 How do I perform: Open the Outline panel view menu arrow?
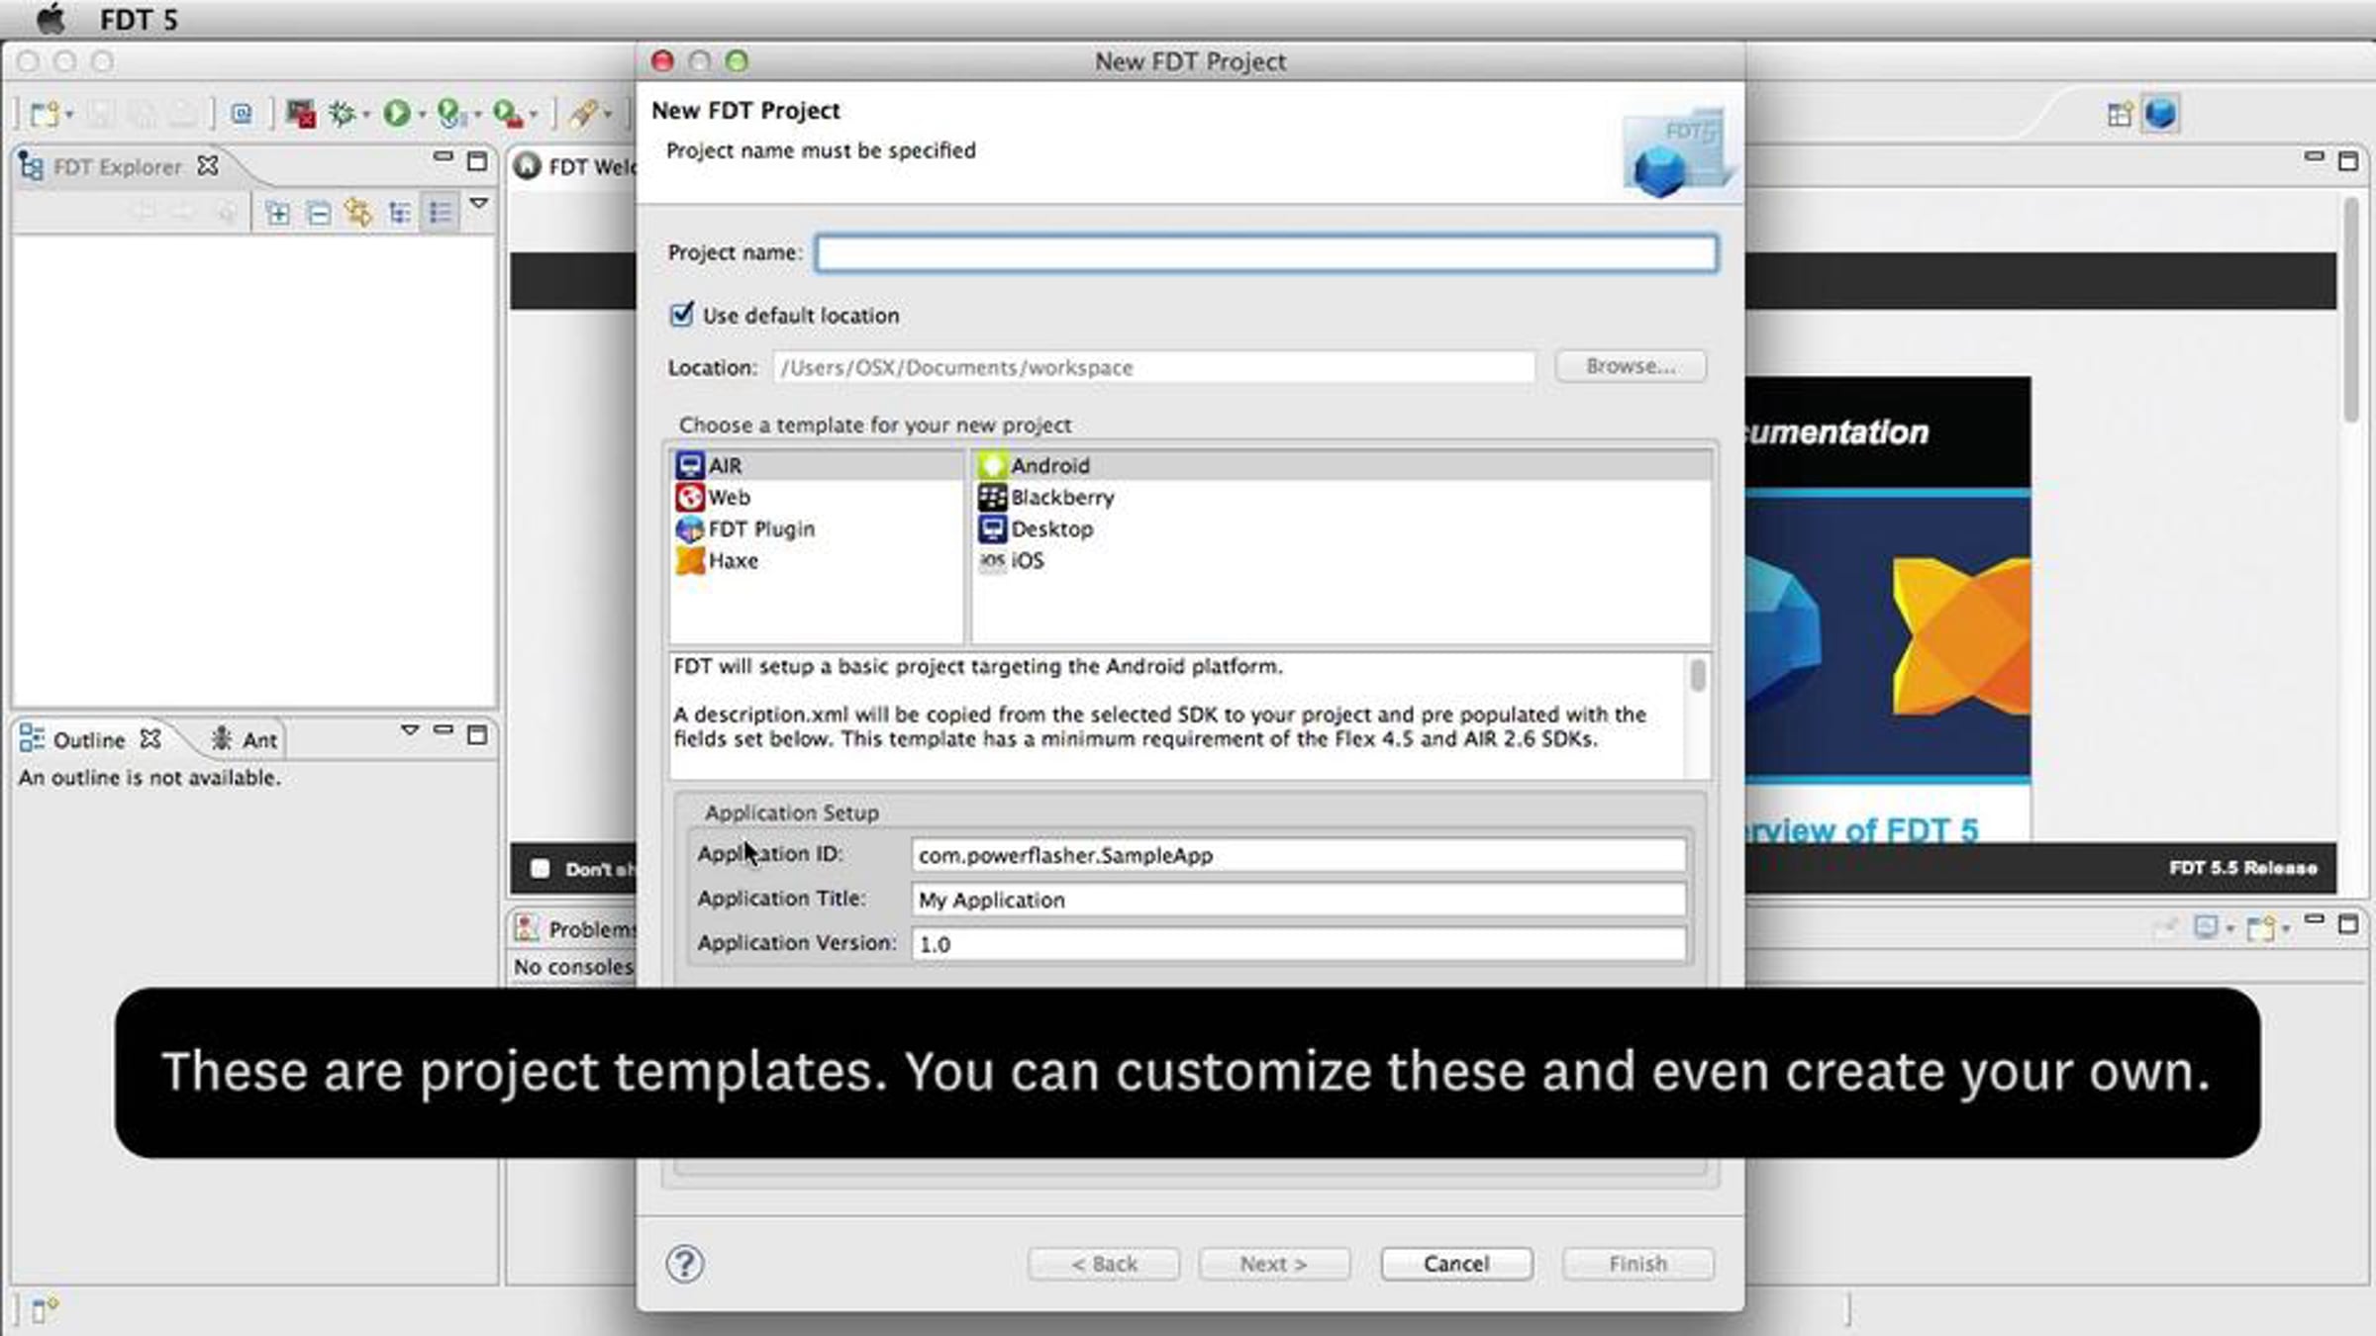tap(409, 731)
